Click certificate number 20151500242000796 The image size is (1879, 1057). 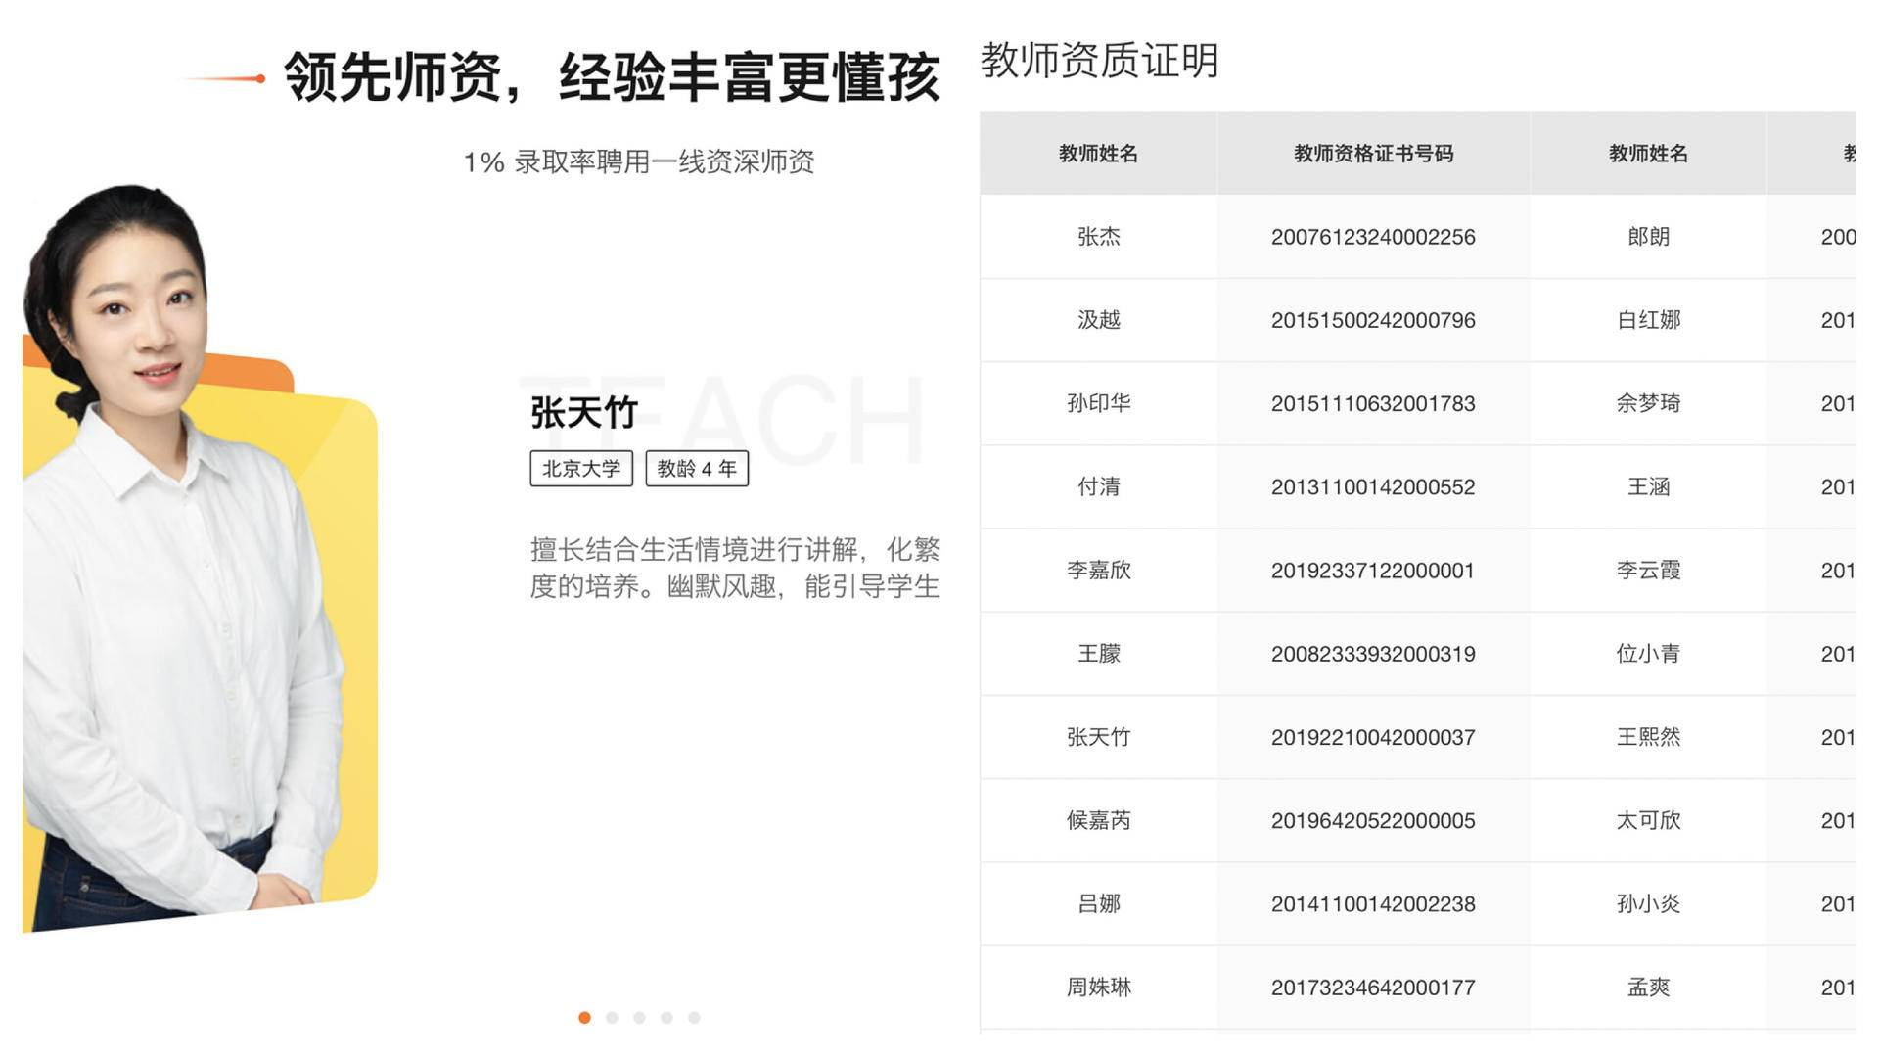[x=1374, y=320]
